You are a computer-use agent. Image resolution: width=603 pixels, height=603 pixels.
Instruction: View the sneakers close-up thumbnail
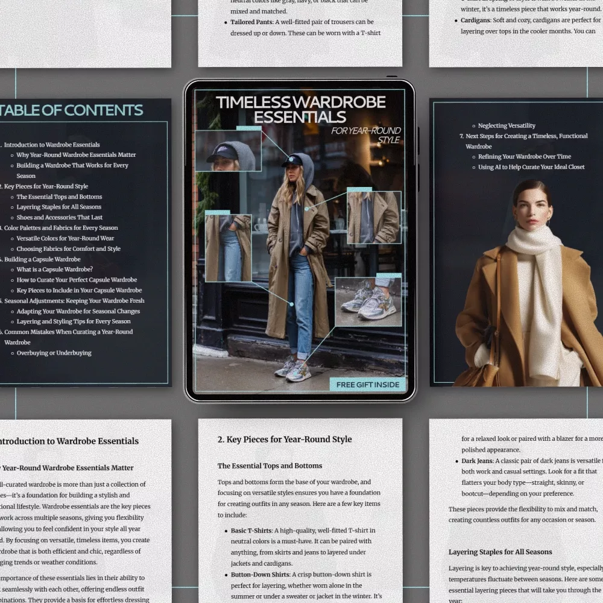(368, 301)
